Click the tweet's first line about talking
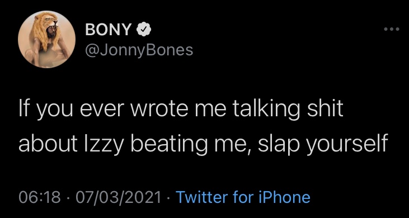This screenshot has height=218, width=409. point(180,110)
